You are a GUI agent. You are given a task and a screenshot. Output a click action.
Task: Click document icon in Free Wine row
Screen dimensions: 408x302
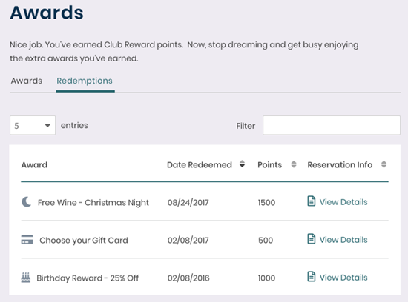tap(312, 201)
